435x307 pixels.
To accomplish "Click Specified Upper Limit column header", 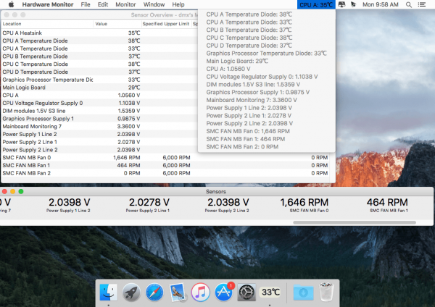I will tap(166, 24).
